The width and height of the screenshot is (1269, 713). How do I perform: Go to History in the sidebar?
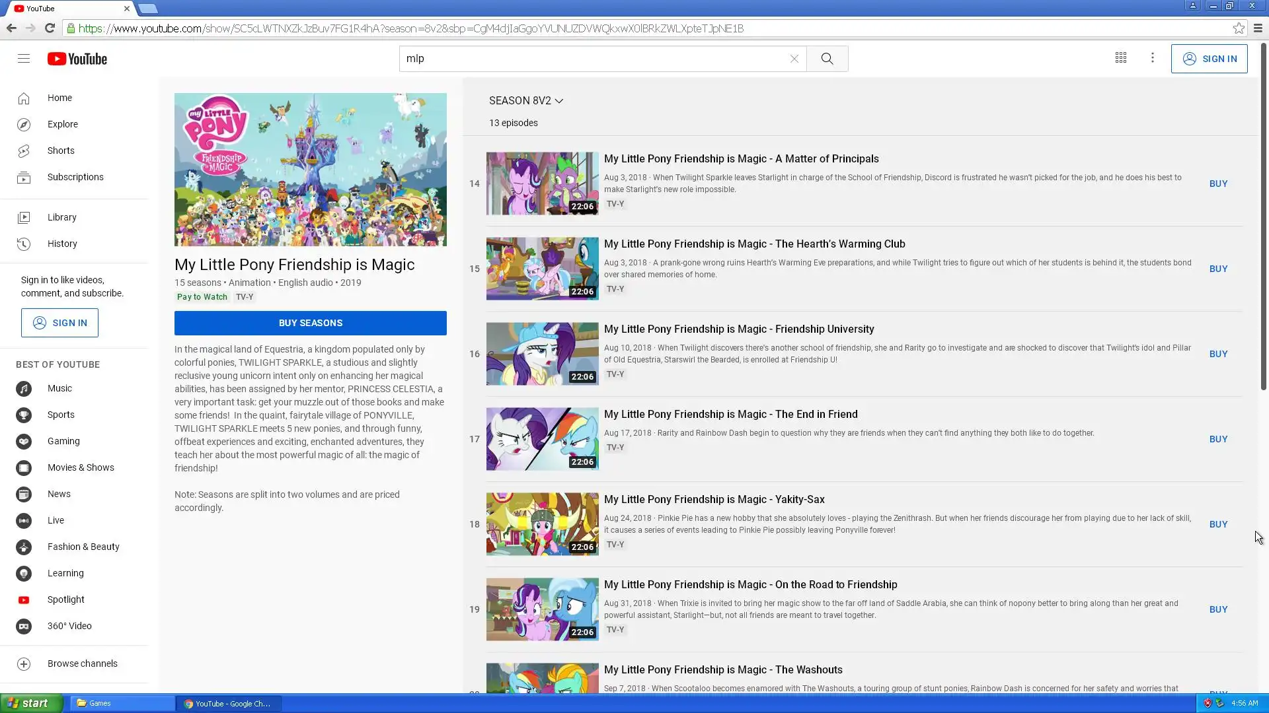(62, 244)
